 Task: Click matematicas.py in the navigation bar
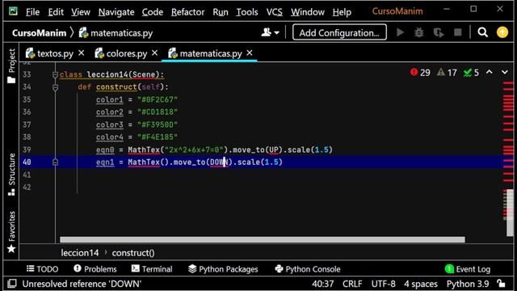tap(116, 33)
